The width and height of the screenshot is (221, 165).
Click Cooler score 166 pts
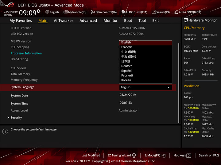point(188,97)
